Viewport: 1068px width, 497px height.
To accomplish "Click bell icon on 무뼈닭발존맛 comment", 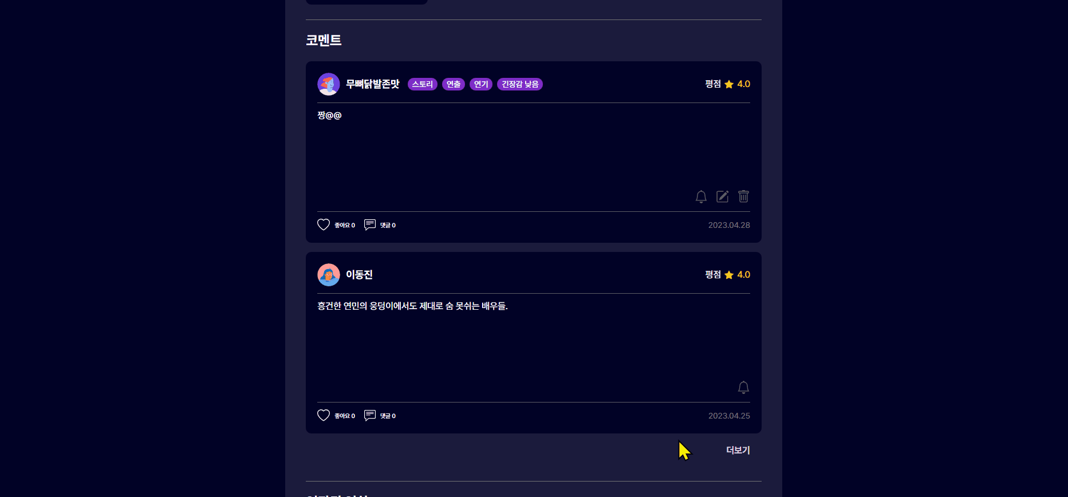I will [701, 196].
